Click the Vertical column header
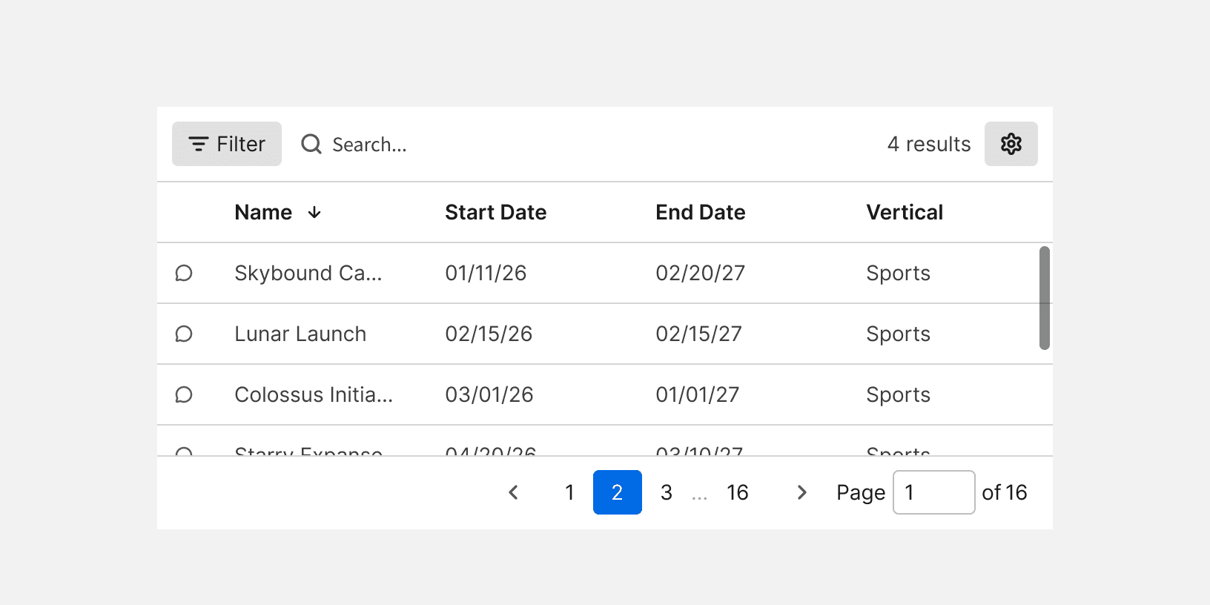The height and width of the screenshot is (605, 1210). 905,213
